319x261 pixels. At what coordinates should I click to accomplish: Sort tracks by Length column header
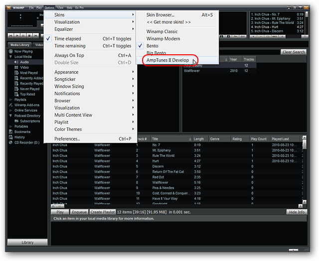point(200,139)
